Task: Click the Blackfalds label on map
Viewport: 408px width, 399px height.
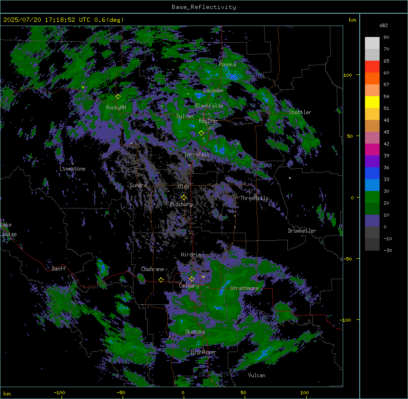Action: 209,106
